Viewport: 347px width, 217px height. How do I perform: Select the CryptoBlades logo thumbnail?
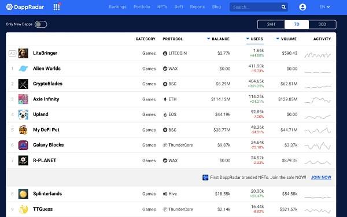(23, 84)
